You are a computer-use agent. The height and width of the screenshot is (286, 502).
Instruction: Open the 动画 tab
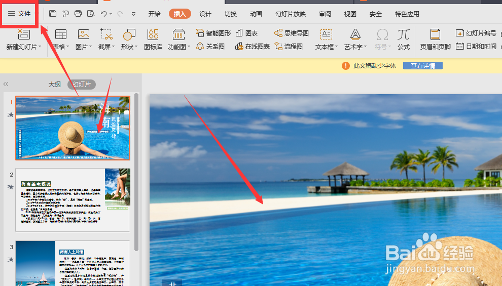[x=256, y=14]
